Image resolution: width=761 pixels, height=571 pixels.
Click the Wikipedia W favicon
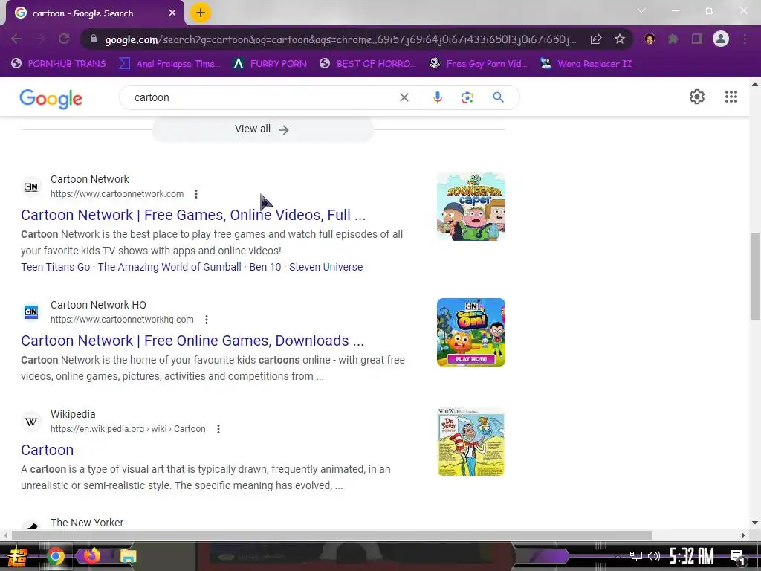tap(31, 422)
